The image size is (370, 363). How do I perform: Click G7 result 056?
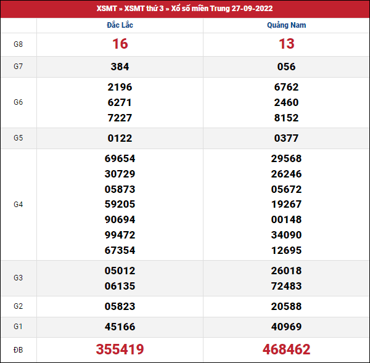tap(286, 67)
